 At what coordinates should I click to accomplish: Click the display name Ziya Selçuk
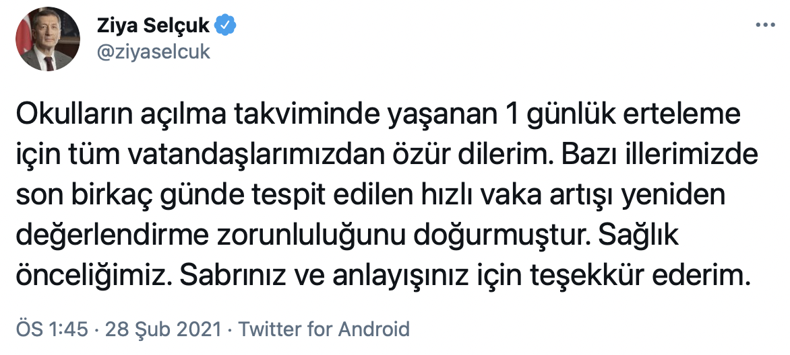(153, 26)
